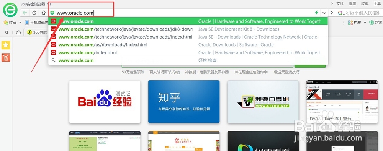The width and height of the screenshot is (383, 151).
Task: Click the 360 browser green logo
Action: [x=10, y=10]
